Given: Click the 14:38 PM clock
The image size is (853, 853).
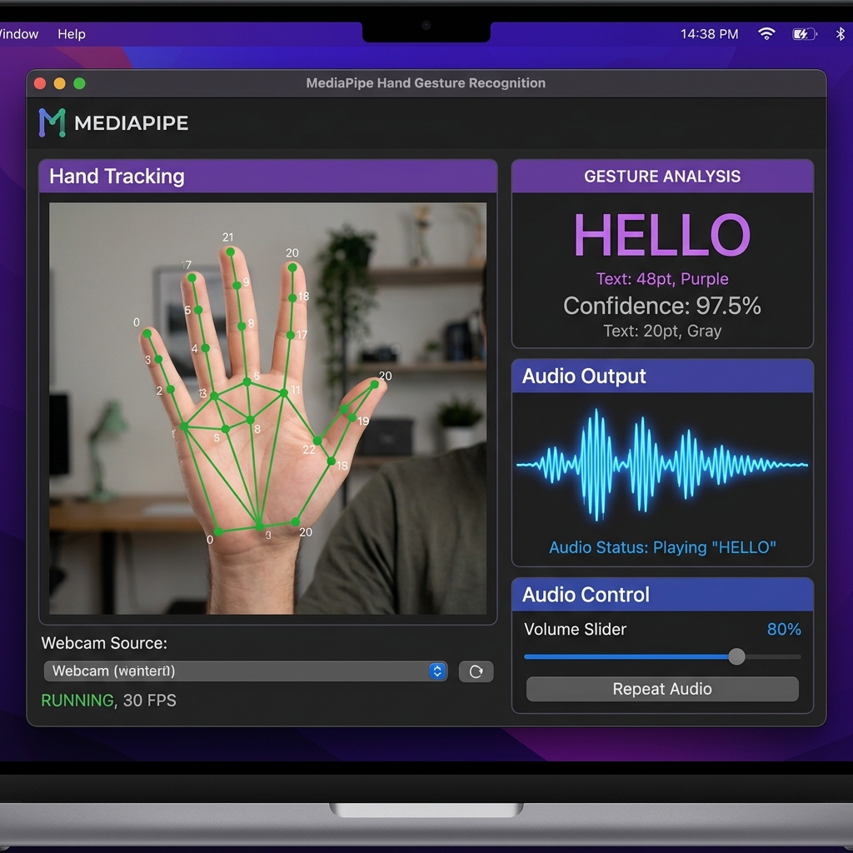Looking at the screenshot, I should pos(710,33).
